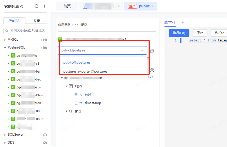The height and width of the screenshot is (147, 227).
Task: Click the green icon of instance ending -0802
Action: [13, 119]
